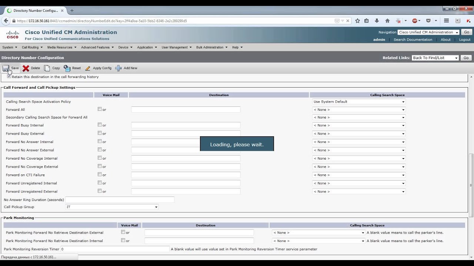Click the red Delete X icon

[x=26, y=68]
